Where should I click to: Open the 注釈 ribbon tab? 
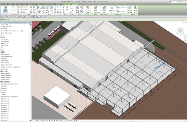(x=22, y=5)
